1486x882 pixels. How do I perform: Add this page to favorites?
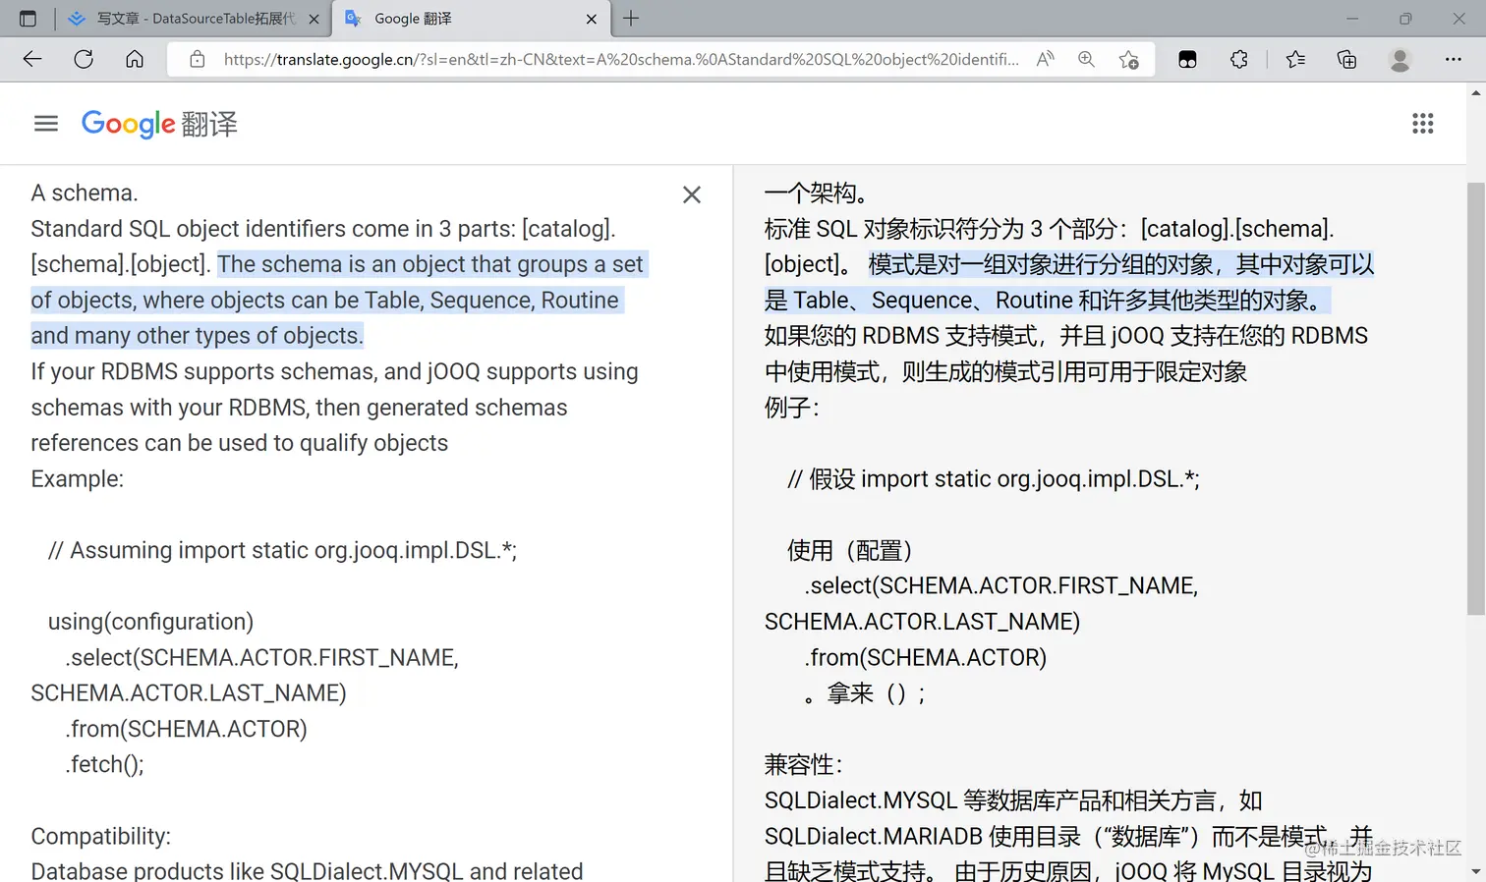[x=1128, y=59]
